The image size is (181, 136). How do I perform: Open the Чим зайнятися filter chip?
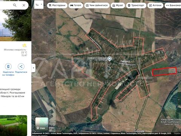(x=97, y=5)
